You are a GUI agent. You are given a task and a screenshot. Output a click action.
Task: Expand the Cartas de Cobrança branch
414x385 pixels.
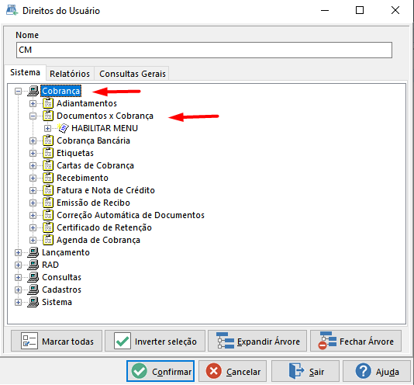33,166
